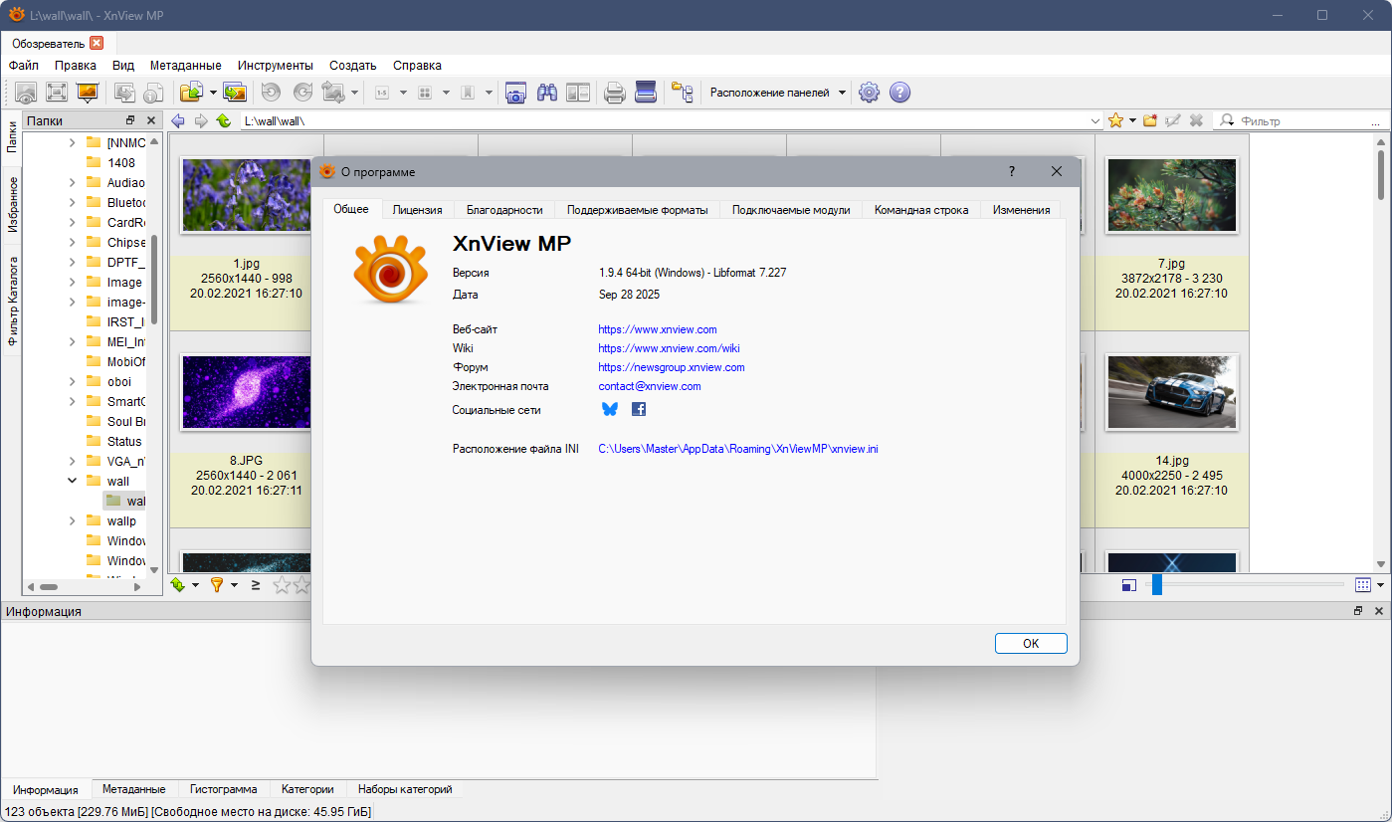Image resolution: width=1392 pixels, height=822 pixels.
Task: Click OK to close the About dialog
Action: (x=1031, y=644)
